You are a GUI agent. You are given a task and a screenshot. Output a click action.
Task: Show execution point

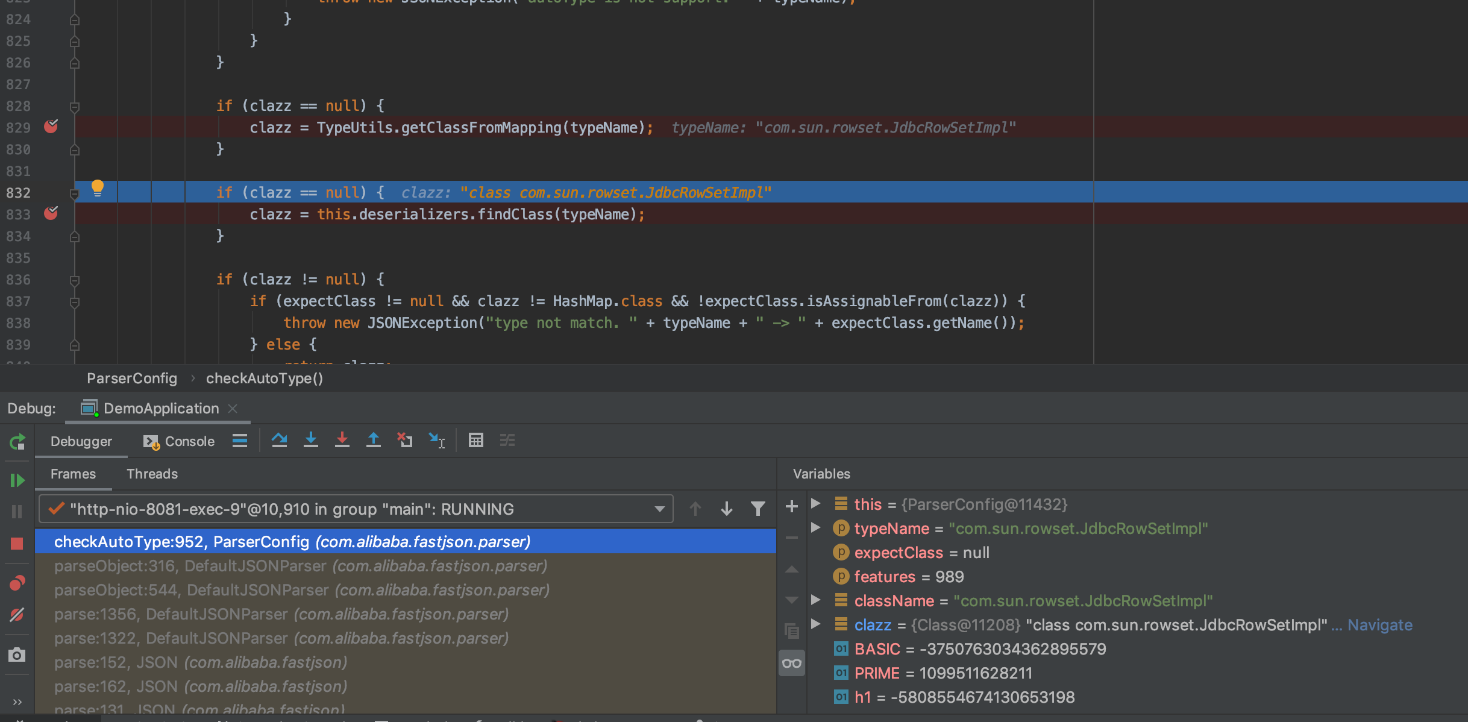pos(240,441)
